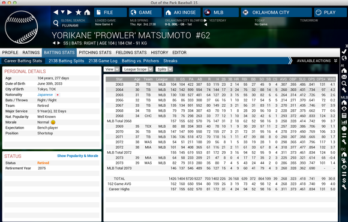
Task: Click the player figure icon in the OC sidebar section
Action: (344, 161)
